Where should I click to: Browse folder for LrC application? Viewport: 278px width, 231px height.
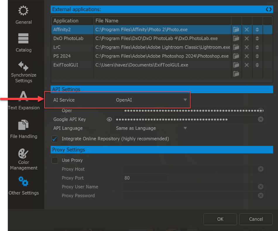point(236,47)
